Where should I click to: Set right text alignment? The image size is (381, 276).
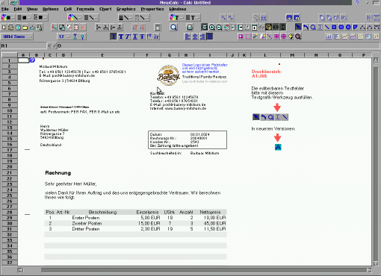(202, 37)
